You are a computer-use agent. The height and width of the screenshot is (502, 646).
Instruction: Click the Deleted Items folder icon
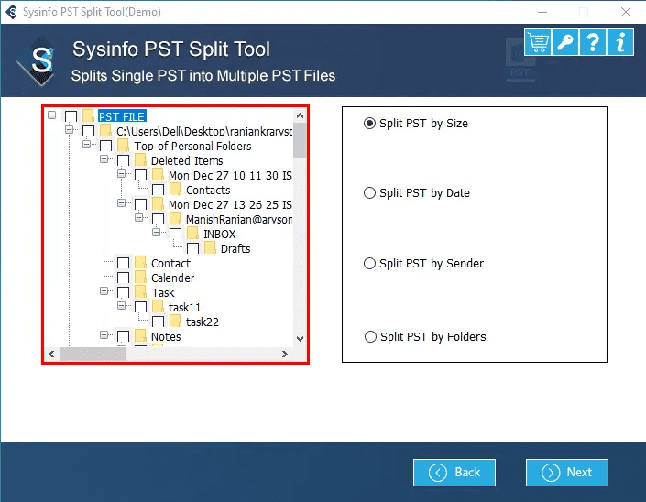point(140,160)
